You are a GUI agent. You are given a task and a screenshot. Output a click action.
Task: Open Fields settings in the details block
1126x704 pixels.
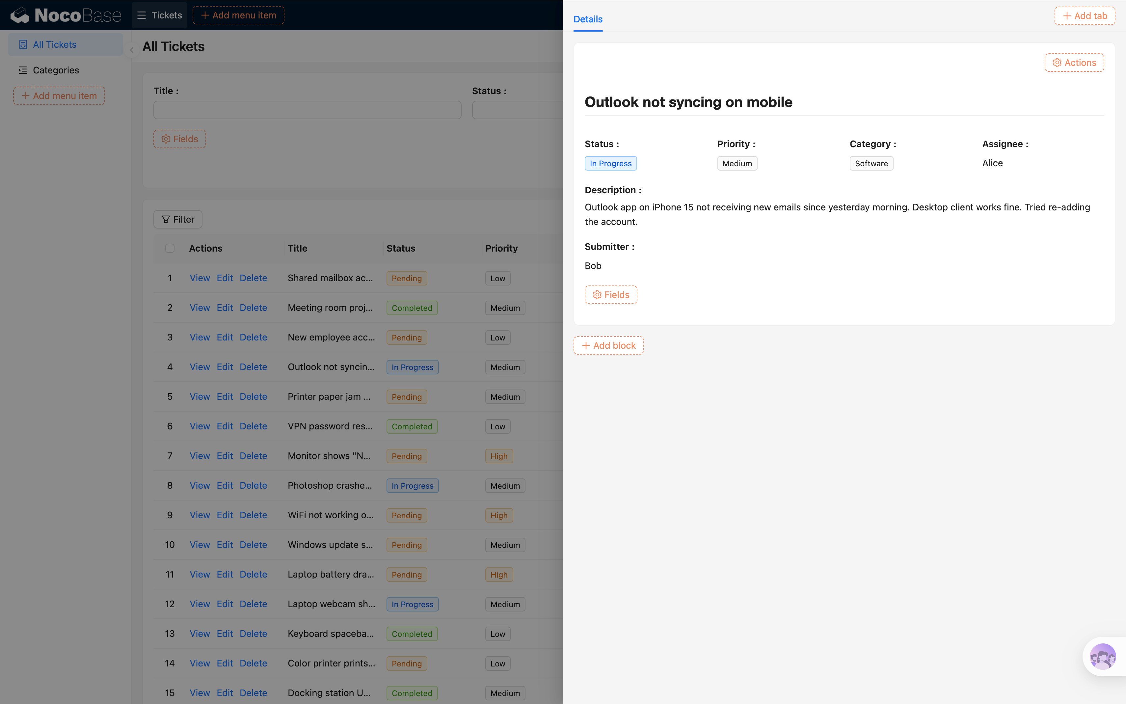(610, 295)
